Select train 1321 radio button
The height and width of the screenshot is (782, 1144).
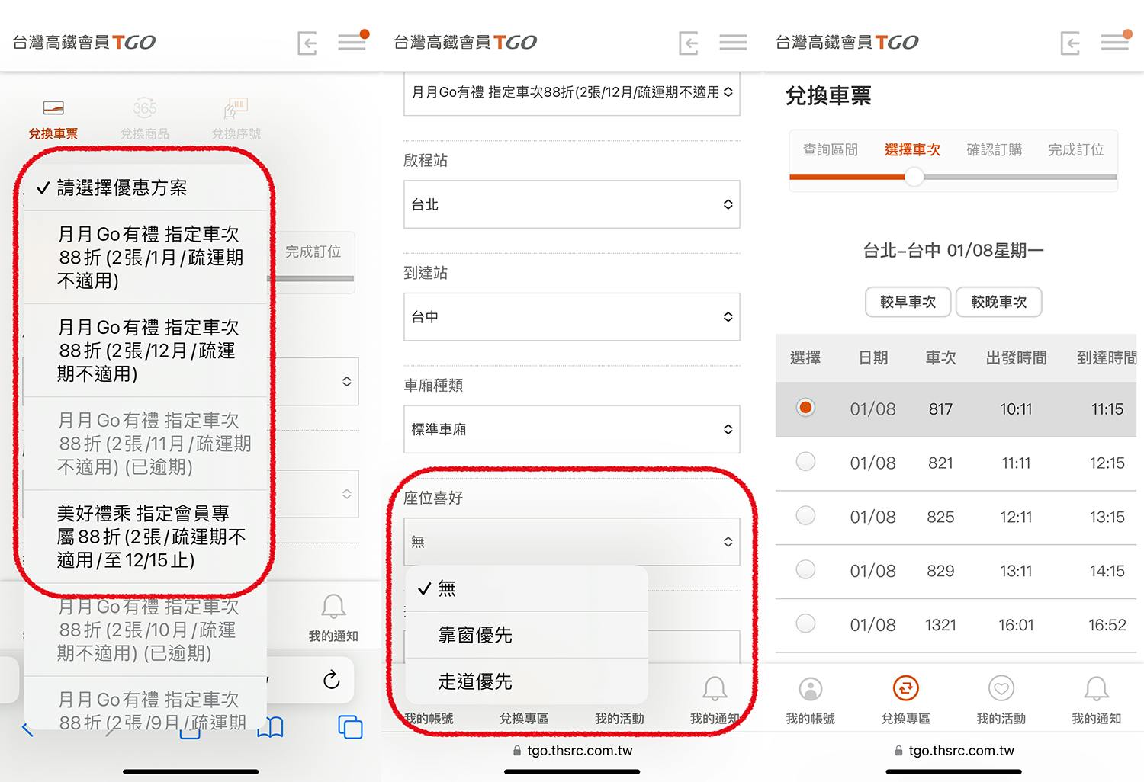805,624
